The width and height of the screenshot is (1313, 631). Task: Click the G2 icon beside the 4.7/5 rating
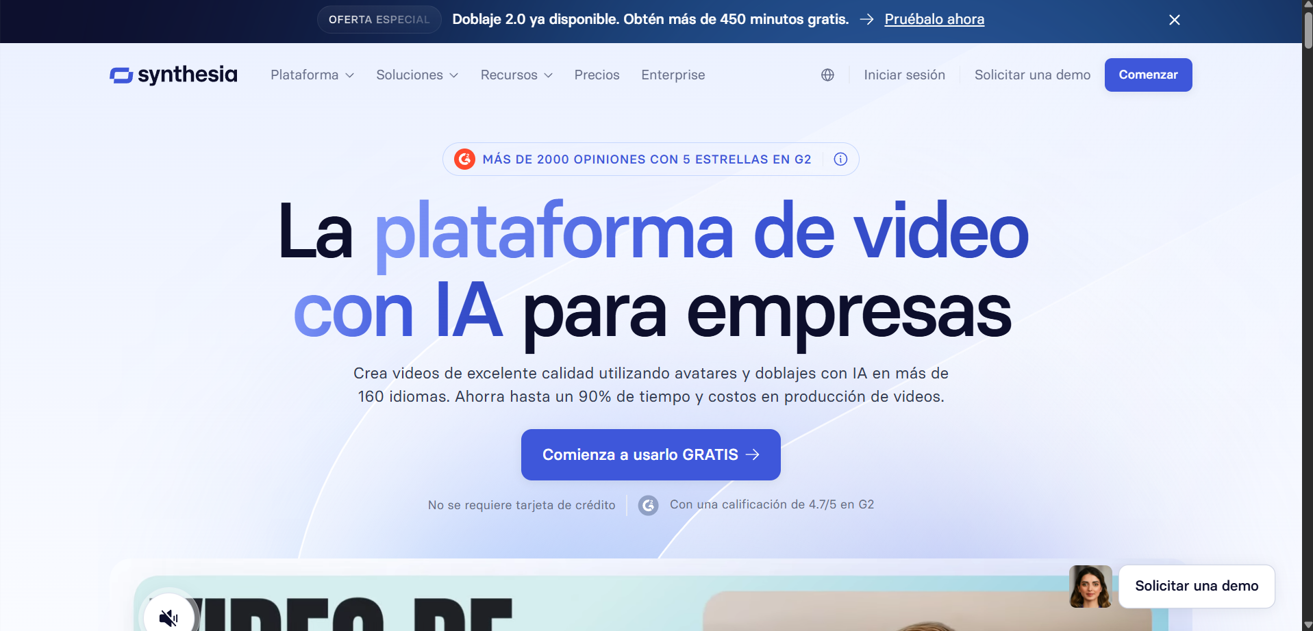coord(648,505)
